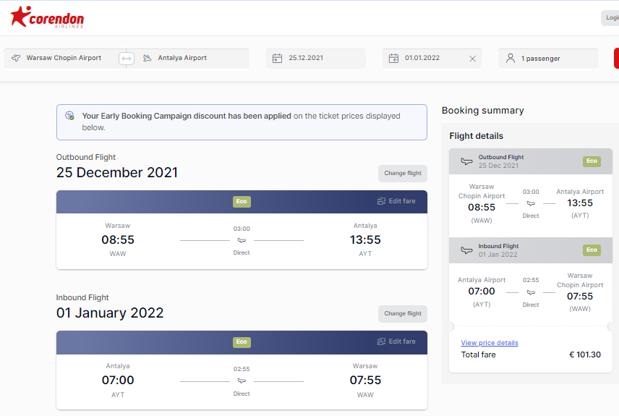Click discount badge icon in campaign notice

pos(69,115)
